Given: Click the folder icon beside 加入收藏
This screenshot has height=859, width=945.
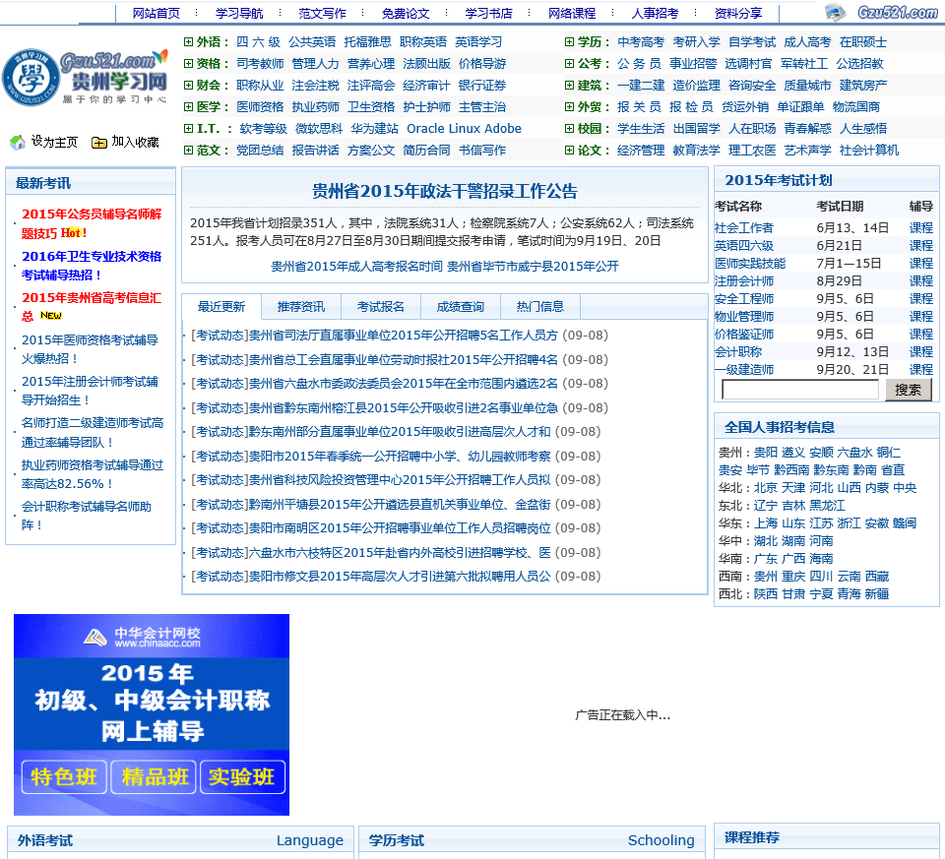Looking at the screenshot, I should (x=98, y=143).
